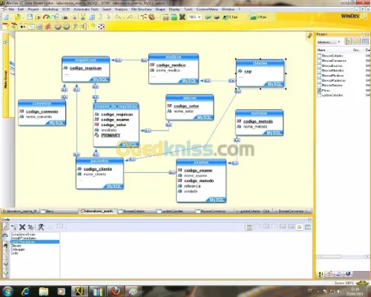Screen dimensions: 371x297
Task: Click the first icon right of Project pane dropdown
Action: (348, 42)
